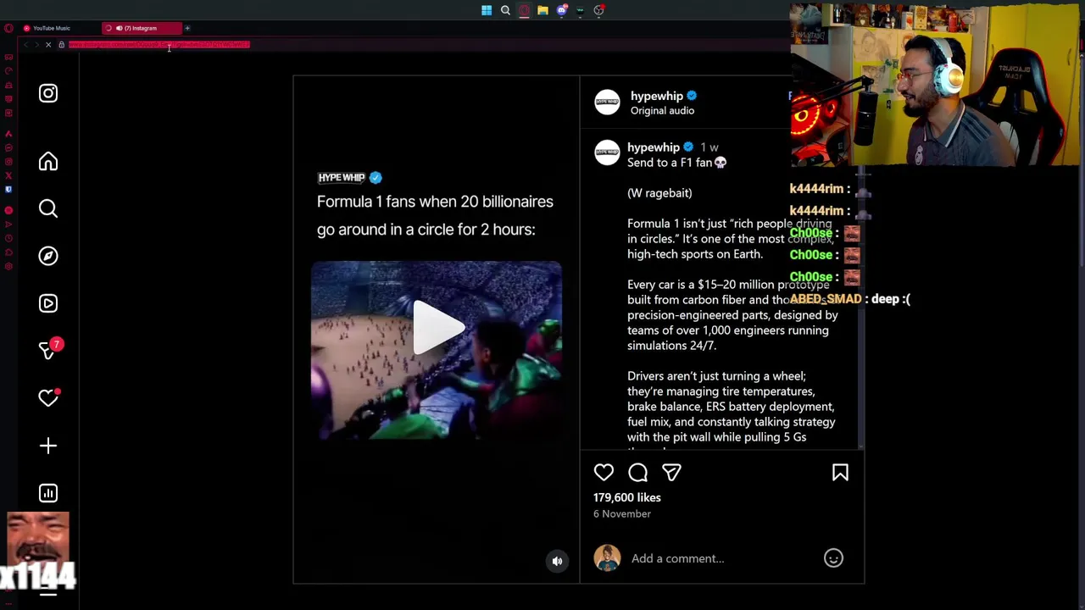The height and width of the screenshot is (610, 1085).
Task: Open hypewhip profile from post header name
Action: pos(656,96)
